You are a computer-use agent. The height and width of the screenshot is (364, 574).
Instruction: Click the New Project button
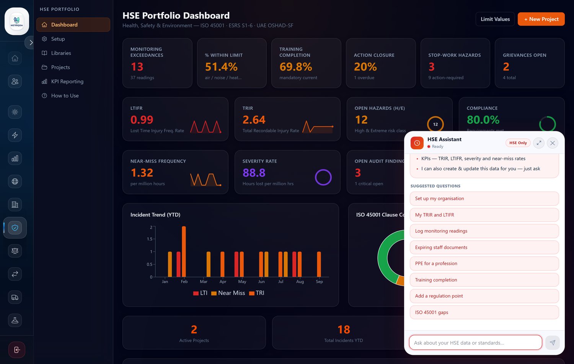(x=541, y=19)
